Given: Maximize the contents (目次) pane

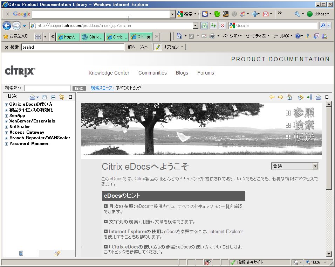Looking at the screenshot, I should pyautogui.click(x=70, y=97).
